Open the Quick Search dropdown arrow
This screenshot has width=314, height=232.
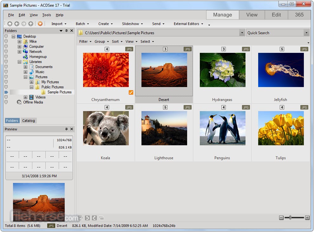pos(306,33)
